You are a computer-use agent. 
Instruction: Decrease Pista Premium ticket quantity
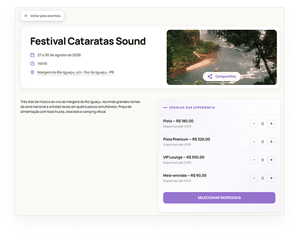254,142
